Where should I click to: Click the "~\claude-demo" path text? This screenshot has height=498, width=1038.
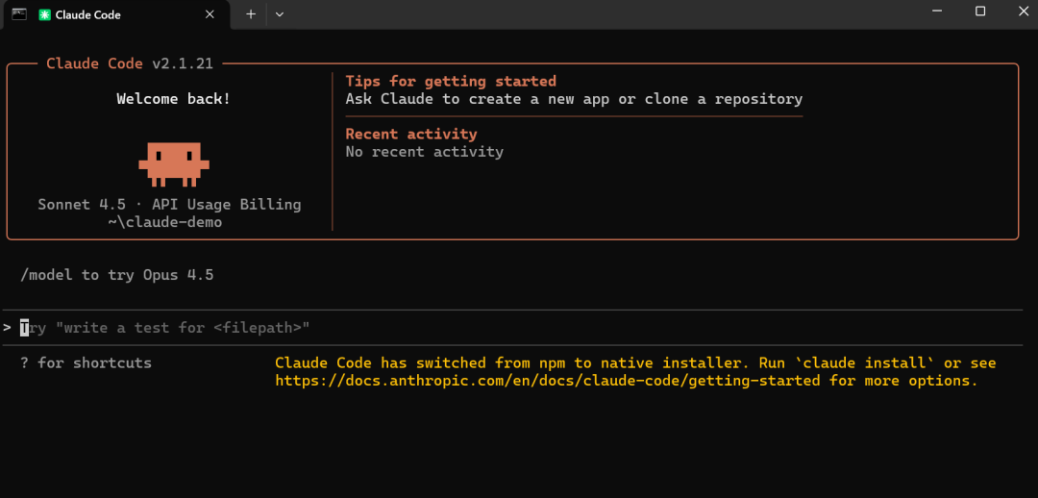point(165,222)
